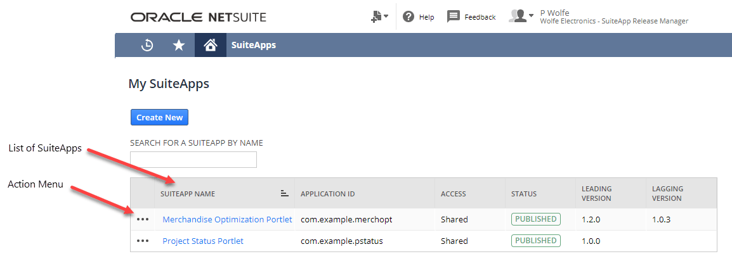
Task: Click PUBLISHED badge for Project Status Portlet
Action: 536,241
